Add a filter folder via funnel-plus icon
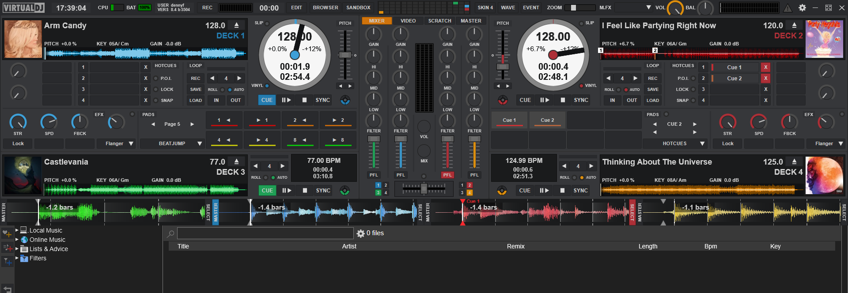 pos(7,262)
